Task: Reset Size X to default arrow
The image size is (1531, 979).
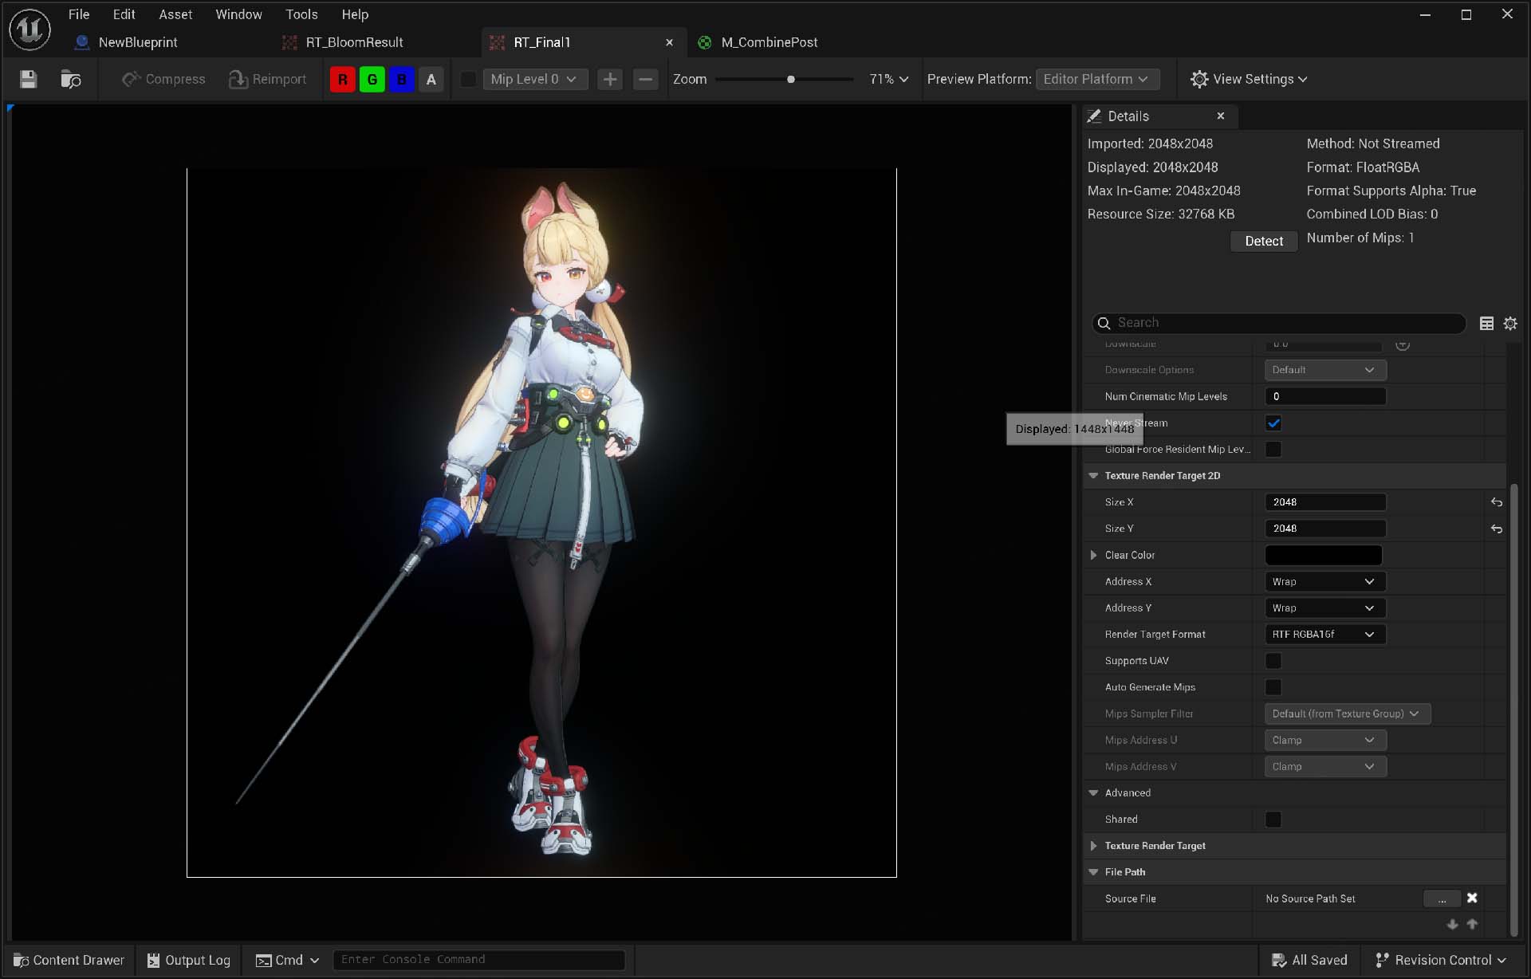Action: point(1496,502)
